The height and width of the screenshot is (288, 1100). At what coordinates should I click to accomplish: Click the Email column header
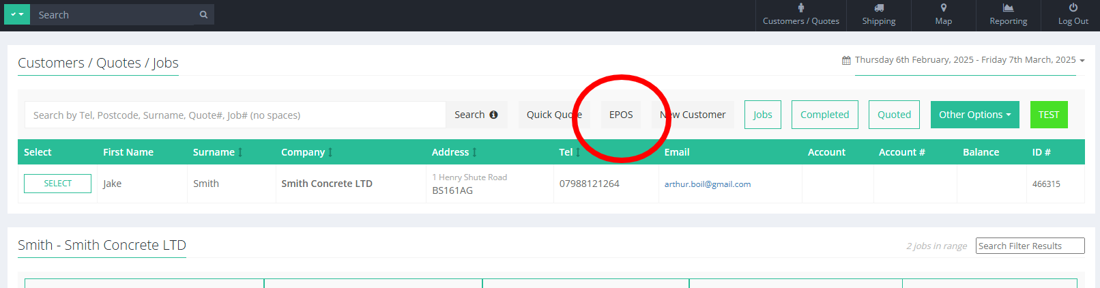point(677,152)
